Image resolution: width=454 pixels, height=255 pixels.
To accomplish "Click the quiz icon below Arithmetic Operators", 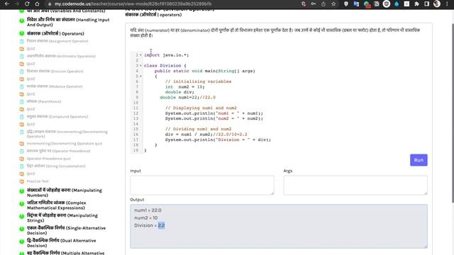I will click(x=22, y=64).
